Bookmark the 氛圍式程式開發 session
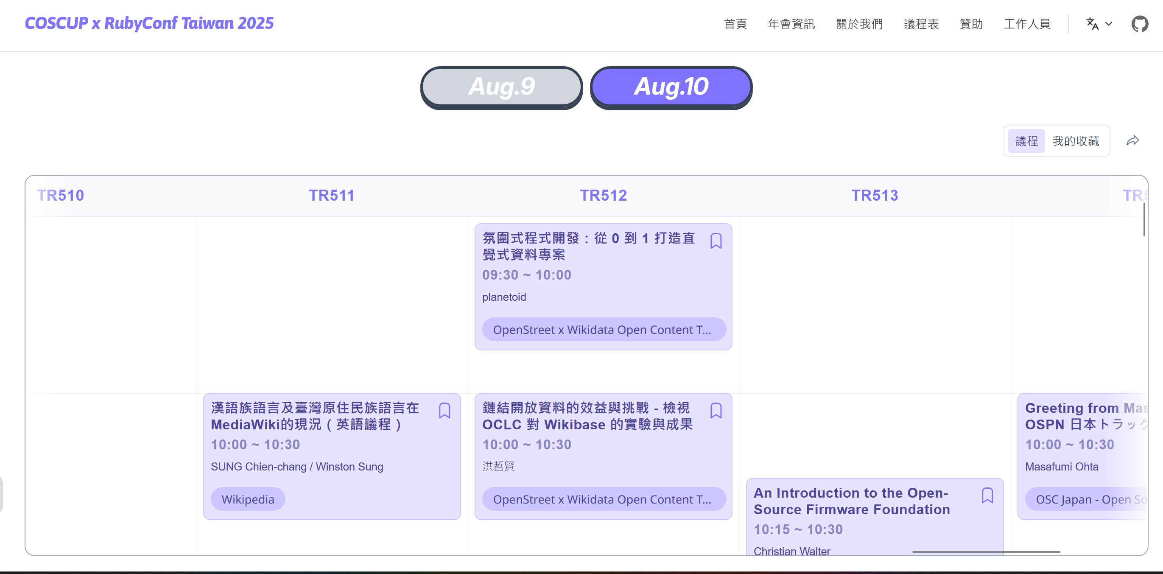This screenshot has height=574, width=1163. pyautogui.click(x=716, y=241)
